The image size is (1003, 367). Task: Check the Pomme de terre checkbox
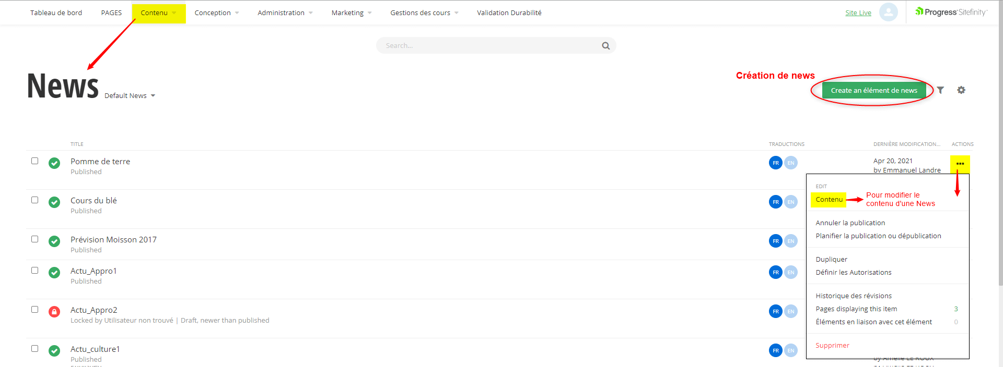point(35,161)
